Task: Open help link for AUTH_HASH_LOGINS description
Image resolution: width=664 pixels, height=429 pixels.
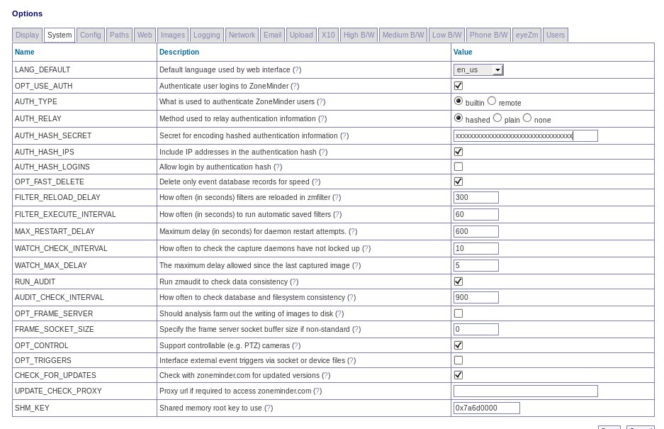Action: tap(278, 167)
